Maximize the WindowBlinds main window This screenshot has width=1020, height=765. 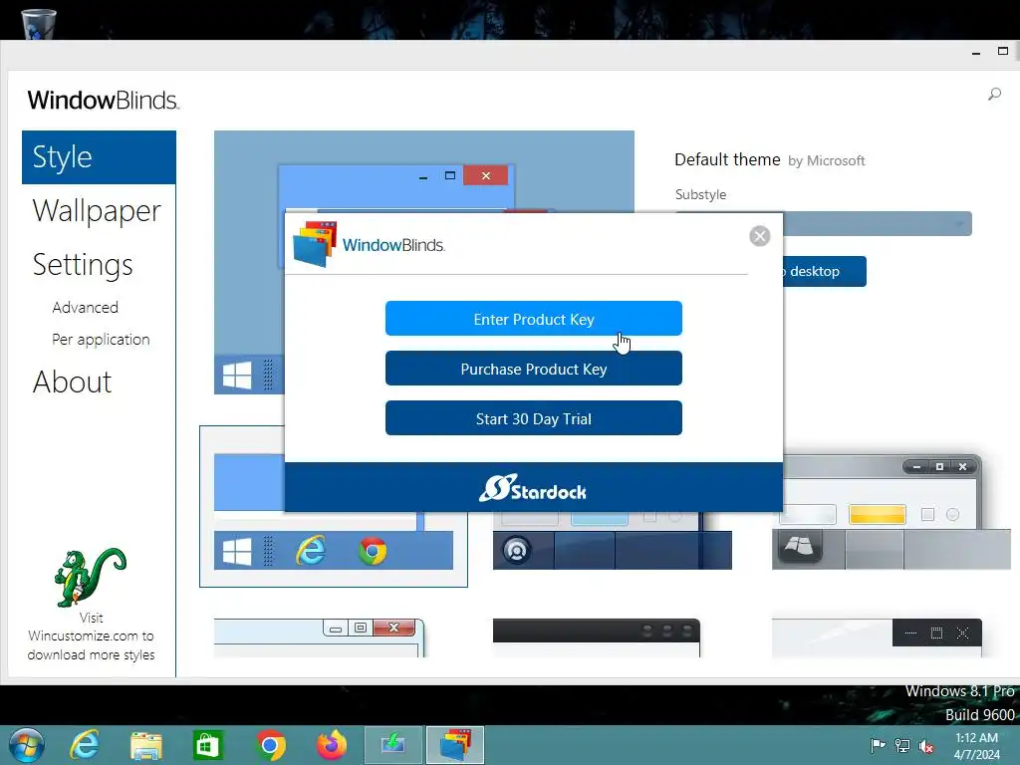tap(1002, 52)
